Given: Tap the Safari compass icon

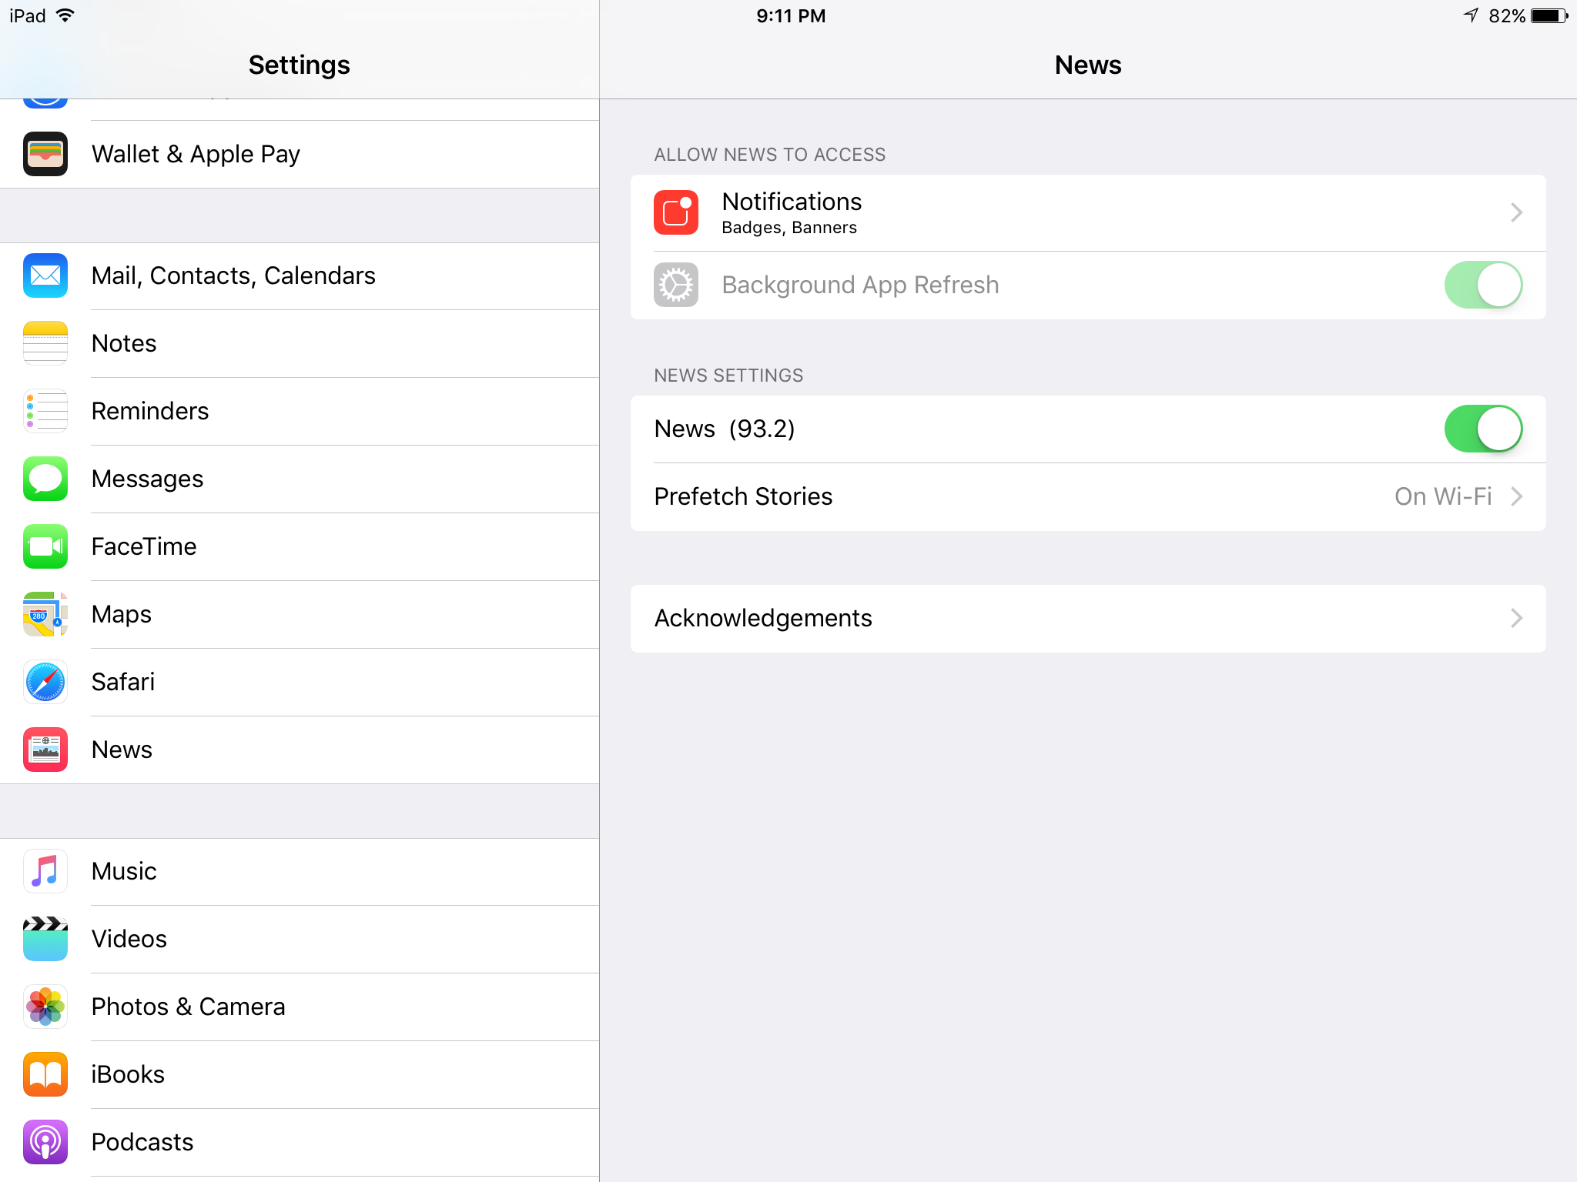Looking at the screenshot, I should [x=45, y=682].
